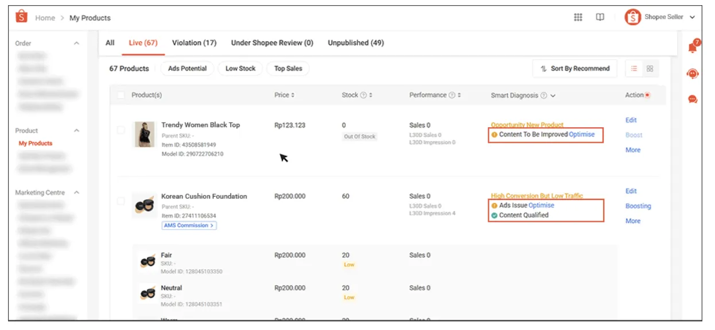Check the Korean Cushion Foundation checkbox

[121, 201]
